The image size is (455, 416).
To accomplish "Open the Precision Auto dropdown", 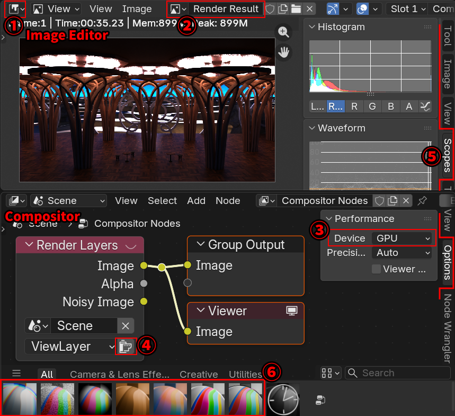I will [402, 253].
